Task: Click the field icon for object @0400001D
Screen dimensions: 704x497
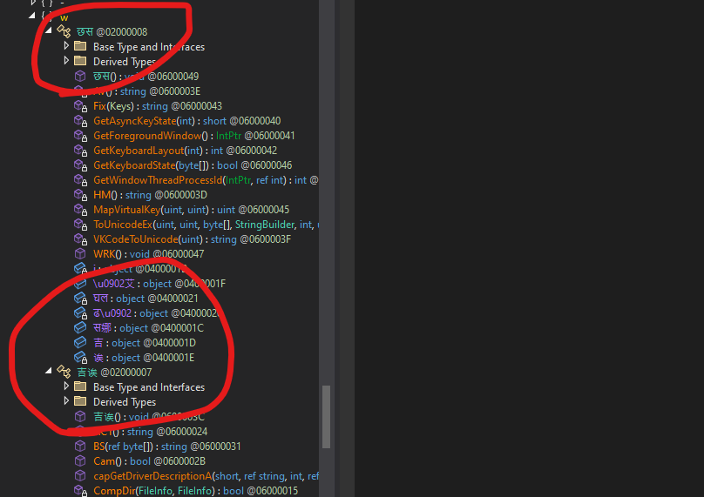Action: 80,343
